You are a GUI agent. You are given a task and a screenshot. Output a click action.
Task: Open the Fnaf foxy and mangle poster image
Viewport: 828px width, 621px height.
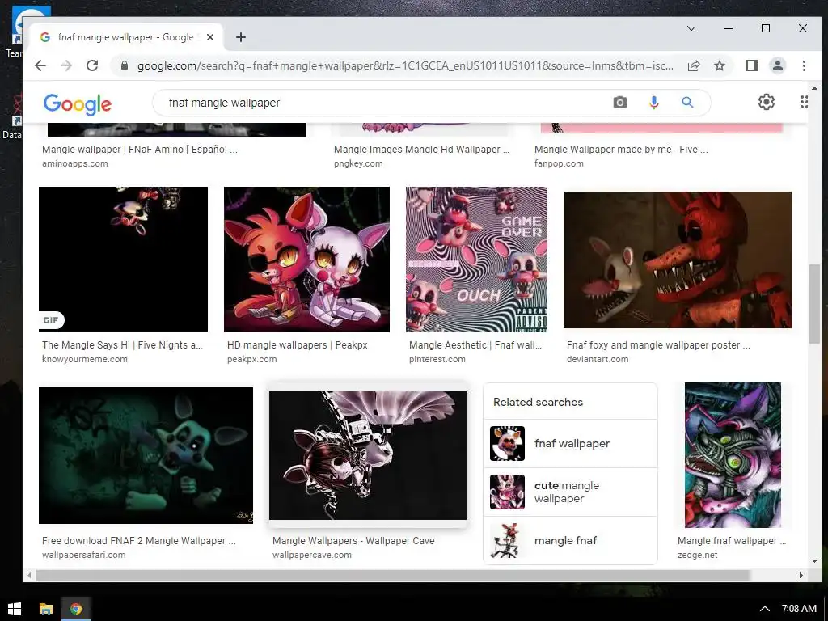click(x=678, y=260)
